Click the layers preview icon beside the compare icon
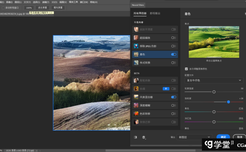 [144, 137]
